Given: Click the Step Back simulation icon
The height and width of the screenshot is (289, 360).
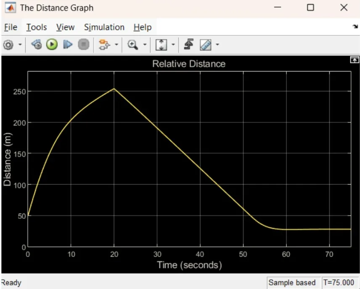Looking at the screenshot, I should point(37,44).
